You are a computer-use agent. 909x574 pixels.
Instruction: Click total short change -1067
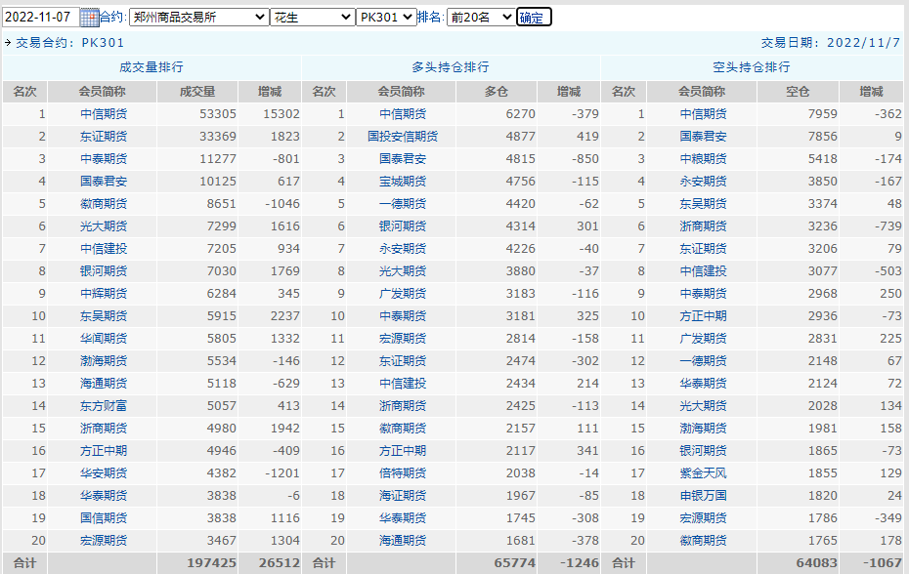click(883, 563)
